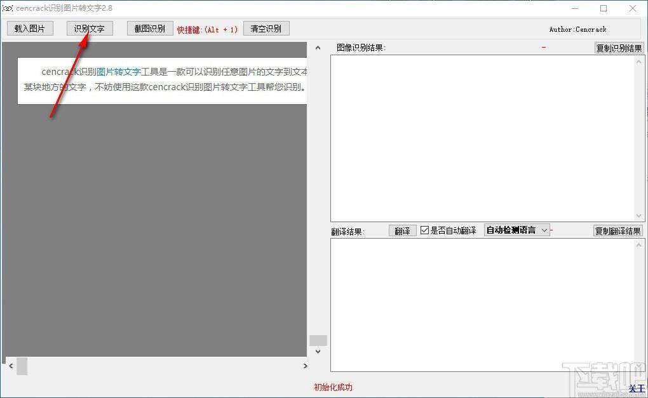Click the 翻译结果 label
Image resolution: width=648 pixels, height=398 pixels.
pyautogui.click(x=348, y=232)
